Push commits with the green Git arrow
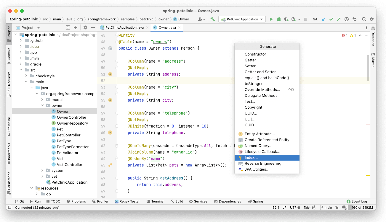The image size is (386, 222). [x=339, y=19]
